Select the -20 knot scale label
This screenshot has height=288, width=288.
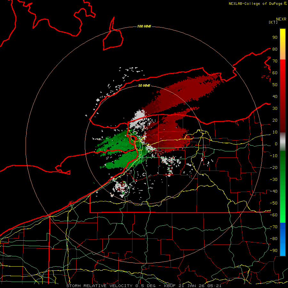click(x=274, y=168)
